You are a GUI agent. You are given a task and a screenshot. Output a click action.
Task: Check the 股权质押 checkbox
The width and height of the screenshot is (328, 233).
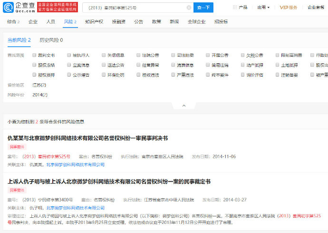(x=34, y=75)
